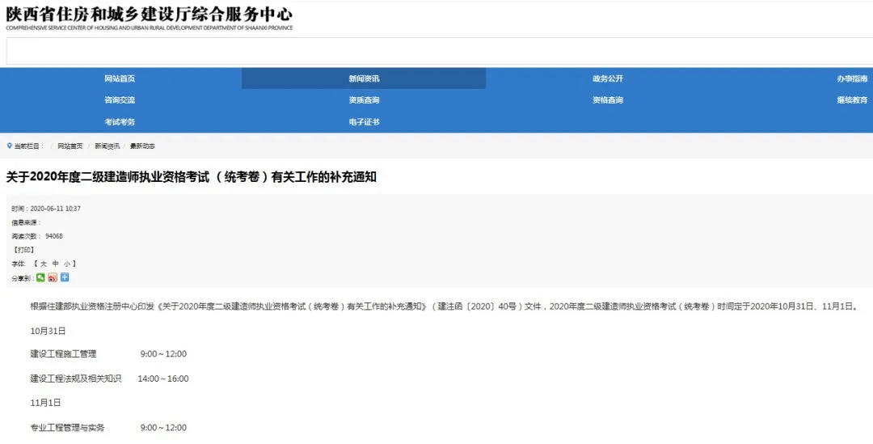This screenshot has height=444, width=873.
Task: Share the article to WeChat
Action: point(40,277)
